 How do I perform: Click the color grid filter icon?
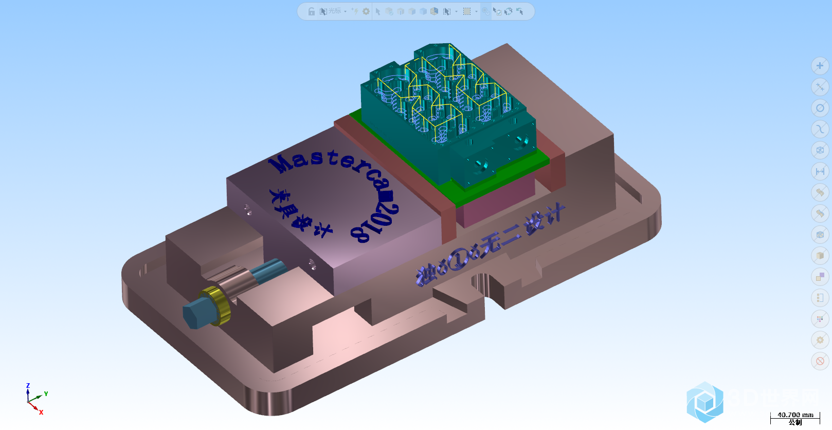(820, 319)
